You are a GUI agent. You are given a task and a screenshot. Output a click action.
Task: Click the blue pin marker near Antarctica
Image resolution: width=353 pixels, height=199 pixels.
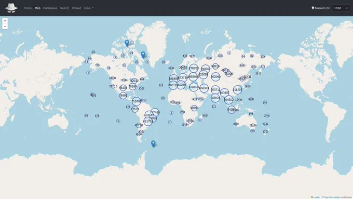(x=153, y=144)
